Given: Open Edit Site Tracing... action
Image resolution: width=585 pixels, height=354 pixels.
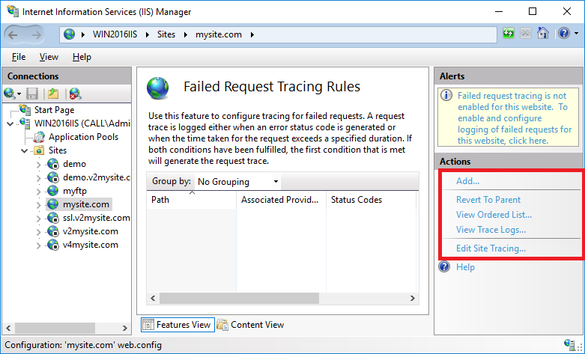Looking at the screenshot, I should [x=491, y=248].
